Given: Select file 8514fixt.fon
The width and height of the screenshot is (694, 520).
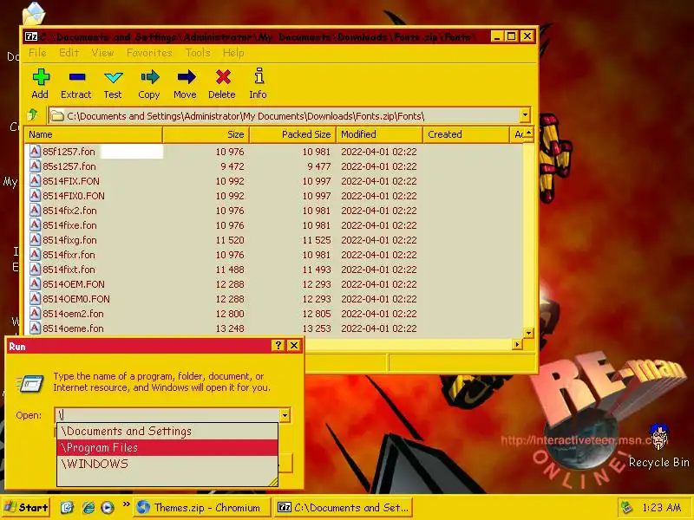Looking at the screenshot, I should pyautogui.click(x=69, y=270).
